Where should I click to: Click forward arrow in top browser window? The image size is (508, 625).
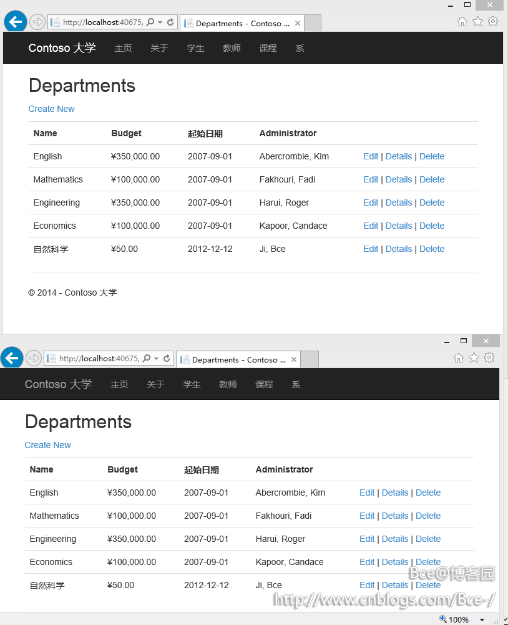tap(37, 22)
